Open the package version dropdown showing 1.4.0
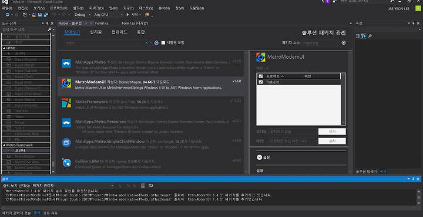This screenshot has height=217, width=423. [293, 141]
